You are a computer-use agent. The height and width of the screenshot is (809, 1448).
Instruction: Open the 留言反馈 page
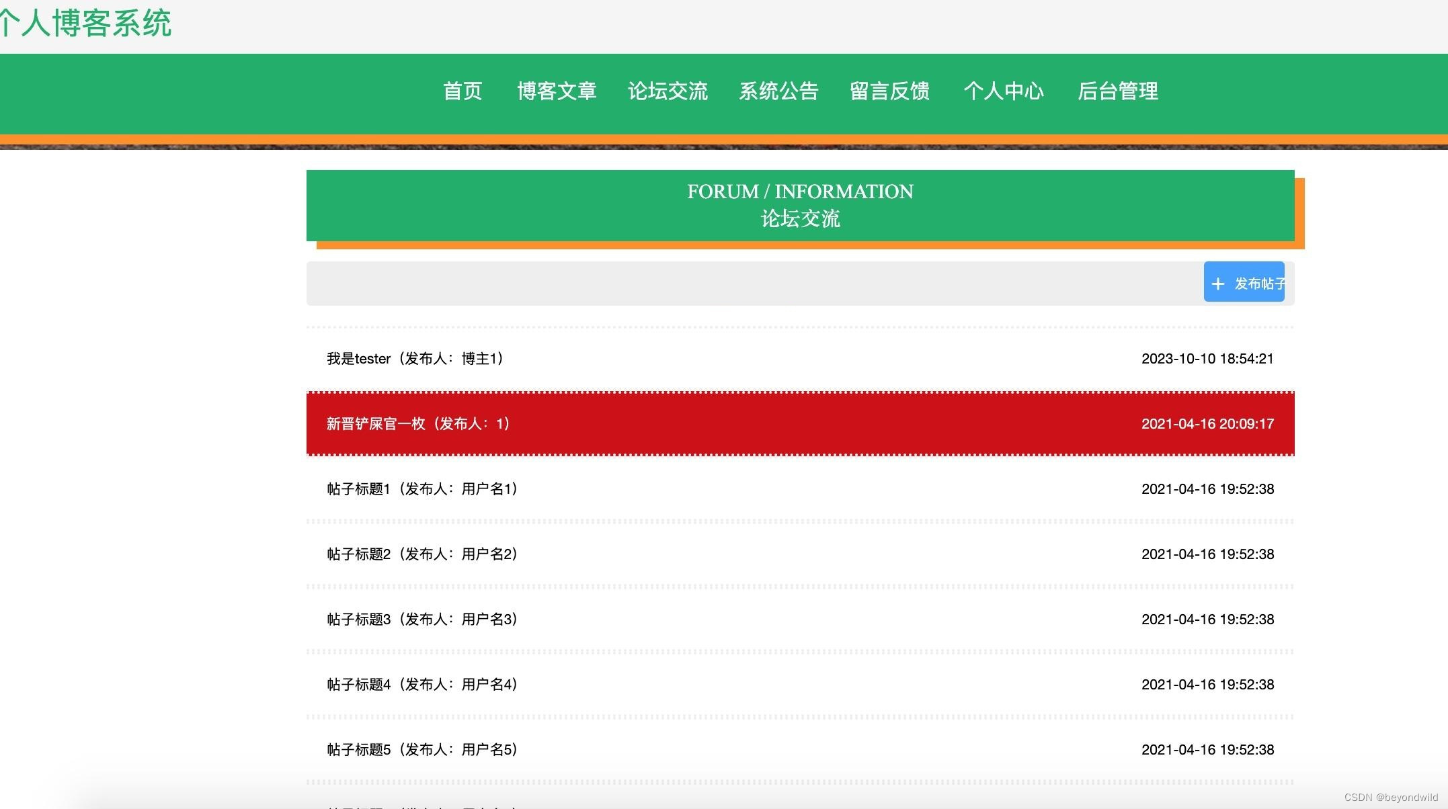pos(889,91)
